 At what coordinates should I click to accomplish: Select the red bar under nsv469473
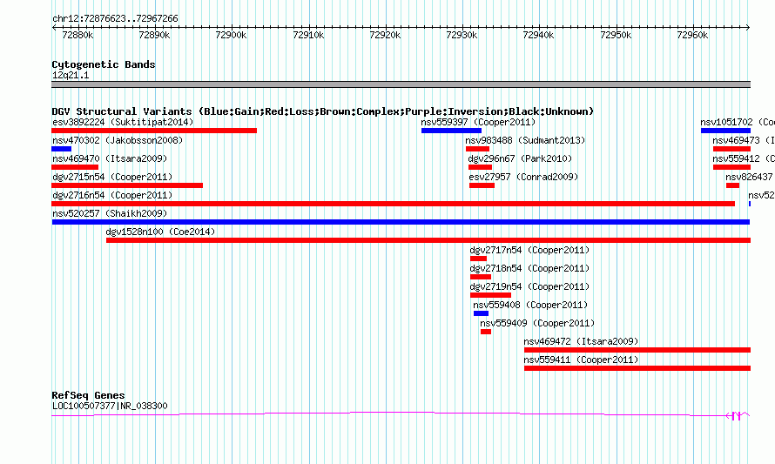tap(732, 149)
